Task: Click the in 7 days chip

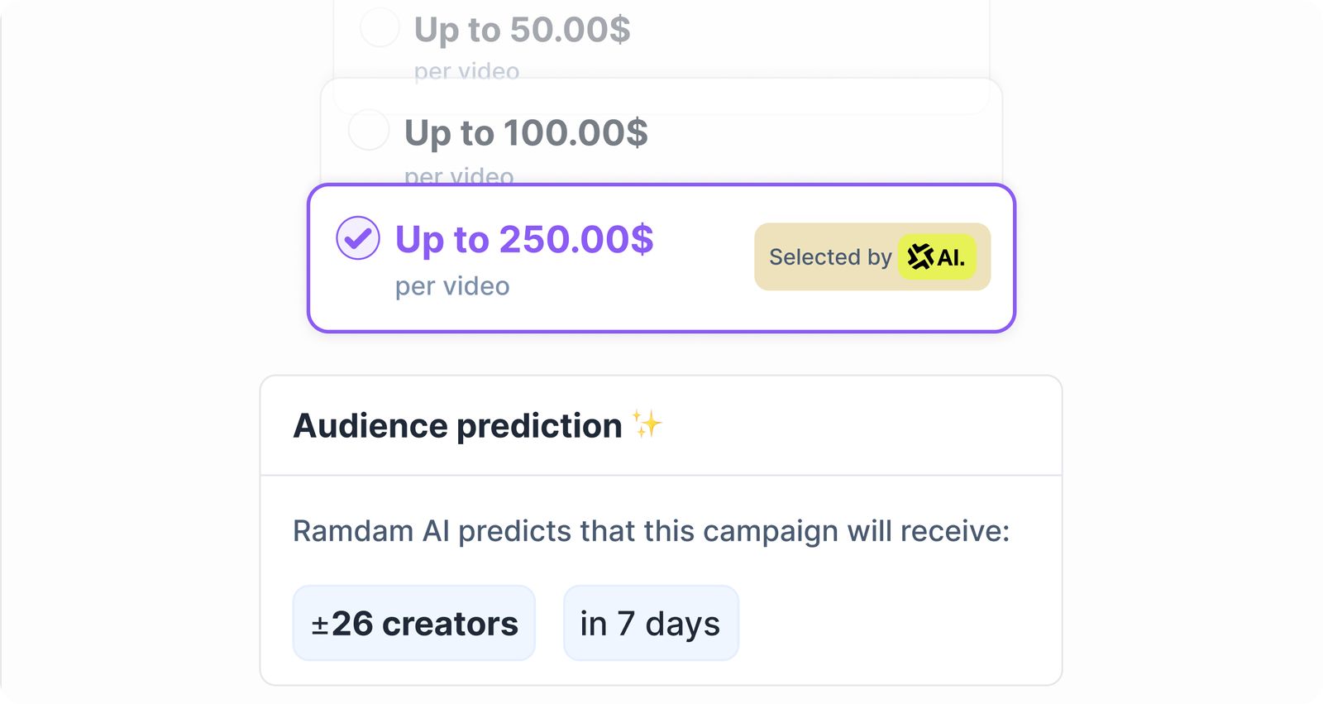Action: click(x=651, y=623)
